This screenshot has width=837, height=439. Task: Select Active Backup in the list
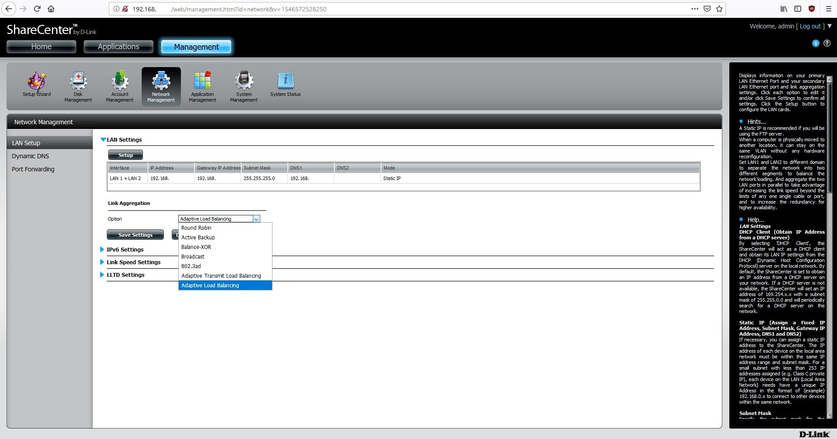tap(198, 238)
